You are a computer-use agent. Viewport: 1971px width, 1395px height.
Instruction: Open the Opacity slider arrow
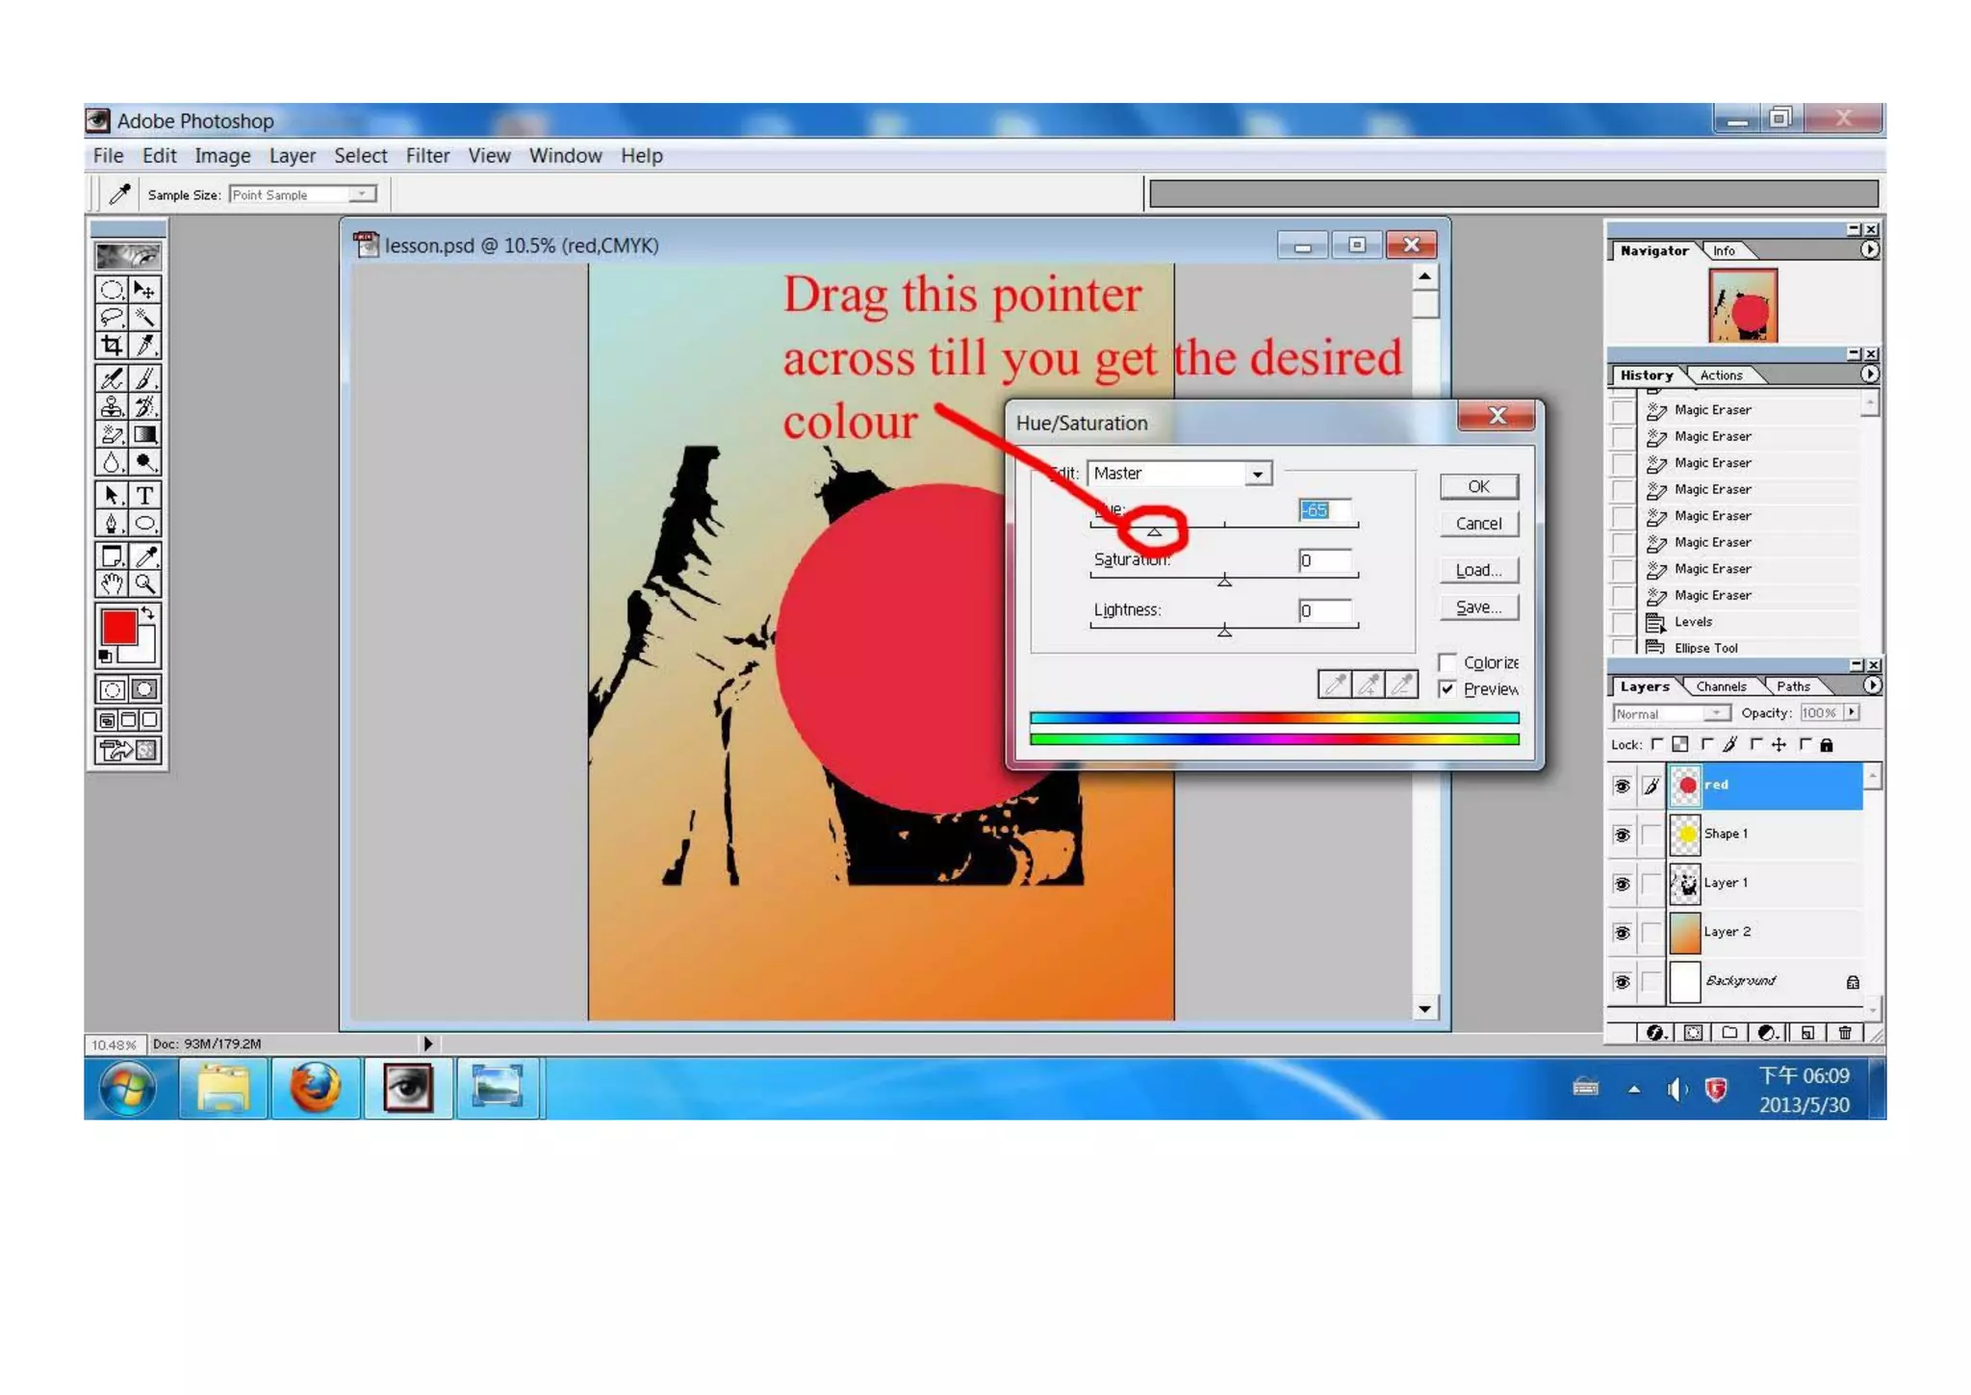(x=1852, y=712)
